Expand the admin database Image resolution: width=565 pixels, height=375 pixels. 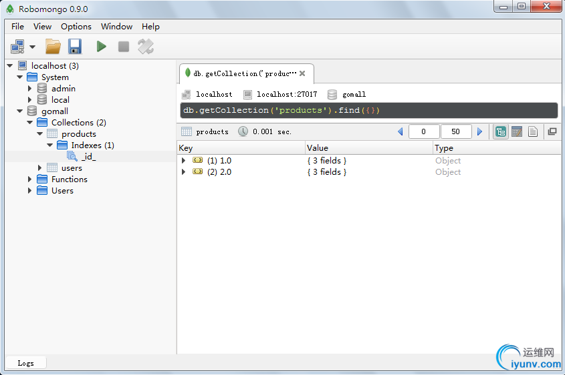point(30,89)
